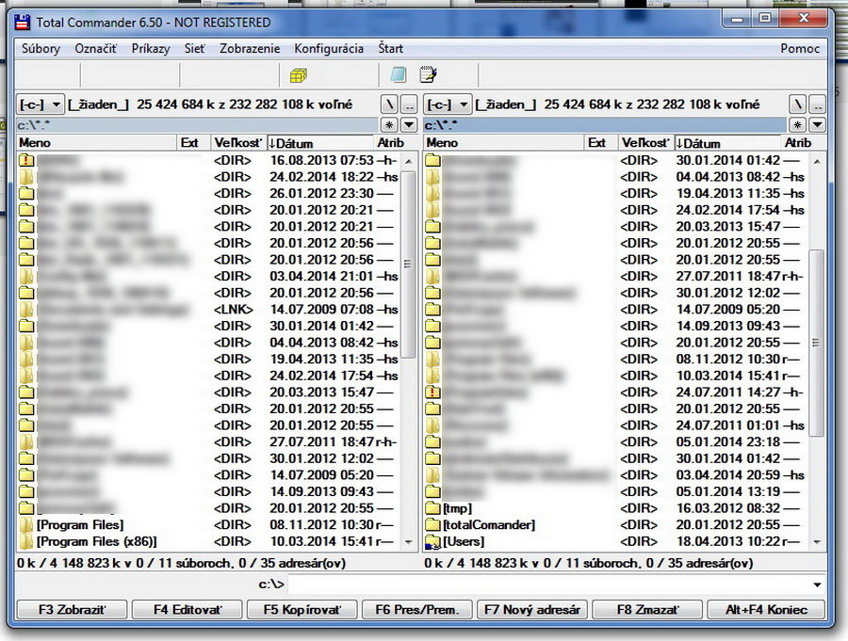Sort right panel by Veľkosť column
848x641 pixels.
coord(646,143)
